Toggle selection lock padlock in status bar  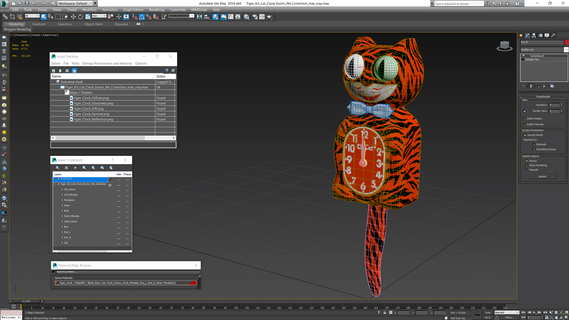click(385, 313)
